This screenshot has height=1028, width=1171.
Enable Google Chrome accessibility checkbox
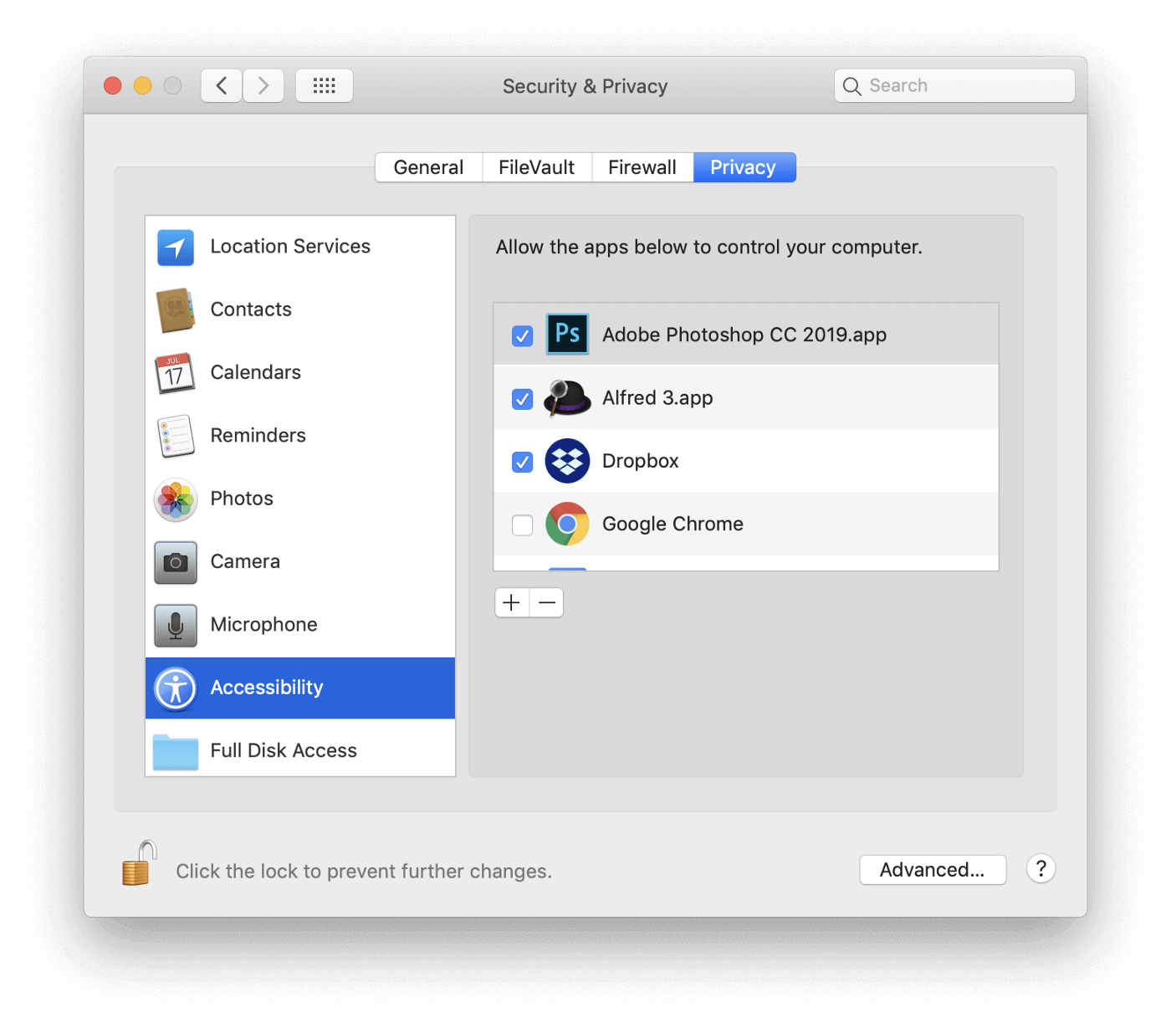coord(522,525)
